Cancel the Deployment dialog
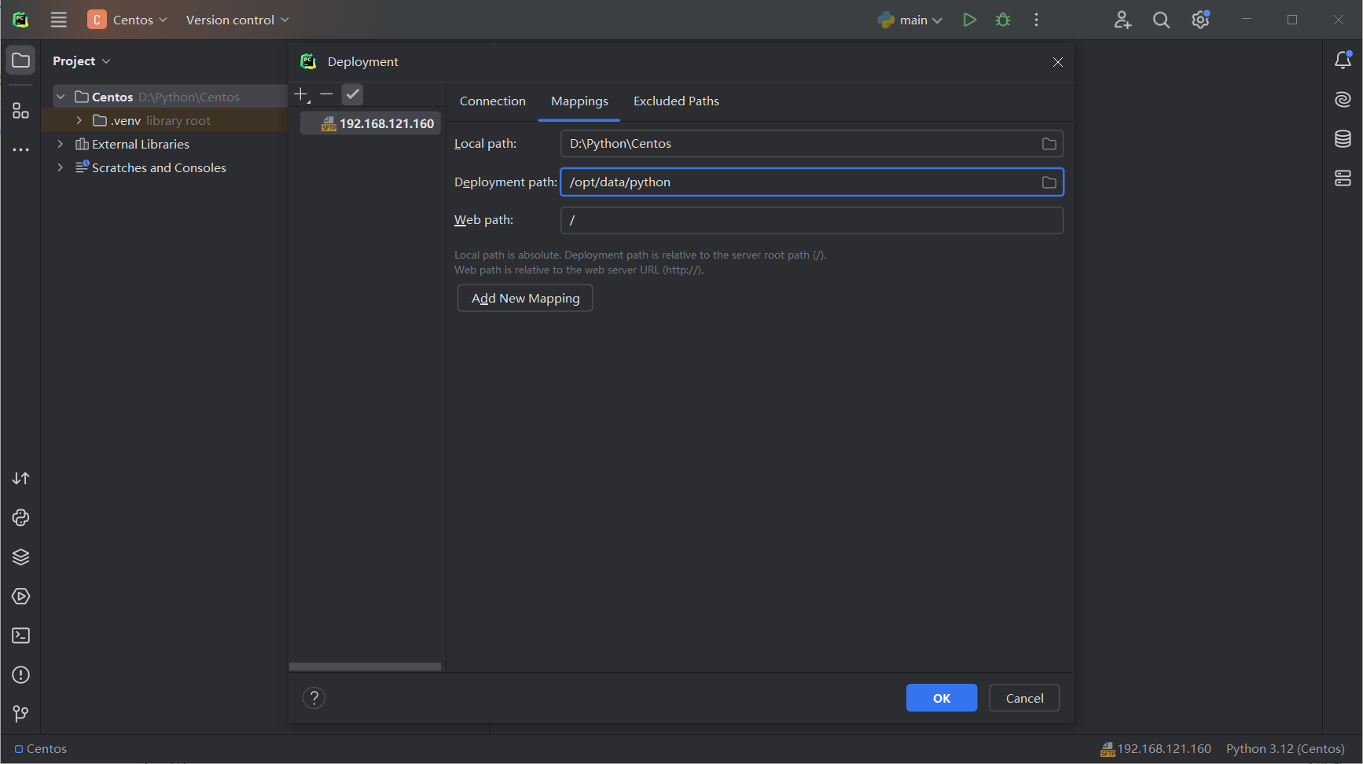 pyautogui.click(x=1024, y=698)
